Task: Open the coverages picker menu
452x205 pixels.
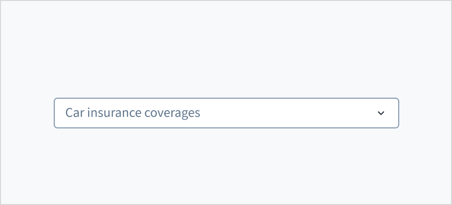Action: click(x=226, y=113)
